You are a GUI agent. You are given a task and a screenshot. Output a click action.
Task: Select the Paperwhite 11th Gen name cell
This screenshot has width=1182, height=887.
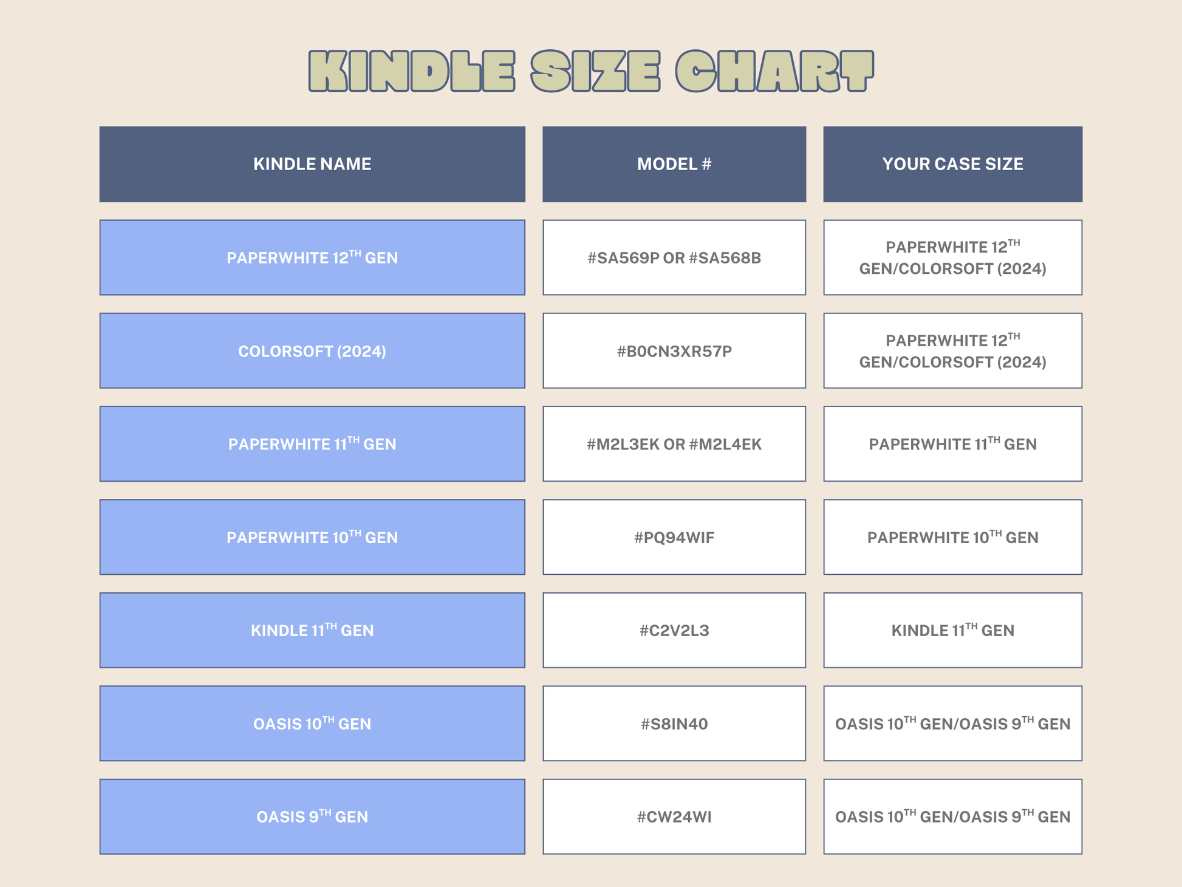tap(312, 444)
